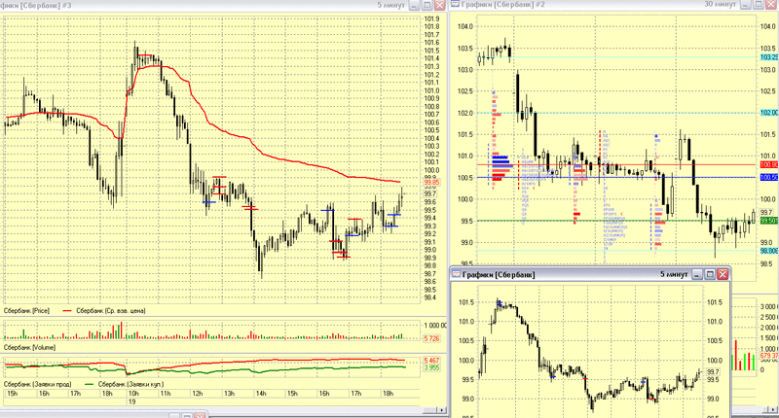Image resolution: width=779 pixels, height=418 pixels.
Task: Click the red 5 467 sell orders value
Action: pos(431,361)
